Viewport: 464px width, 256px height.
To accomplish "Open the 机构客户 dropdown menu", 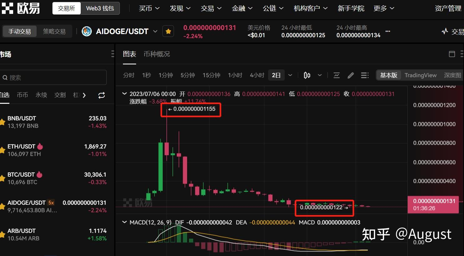I will tap(311, 8).
